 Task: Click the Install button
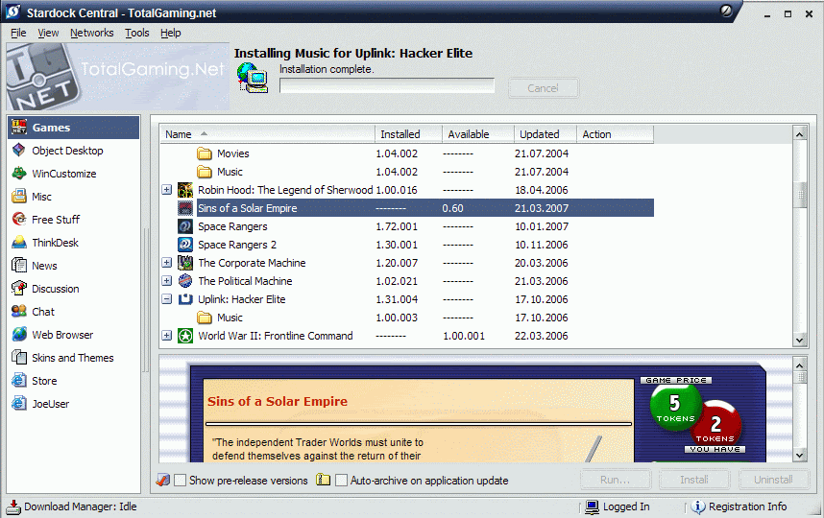pos(694,480)
